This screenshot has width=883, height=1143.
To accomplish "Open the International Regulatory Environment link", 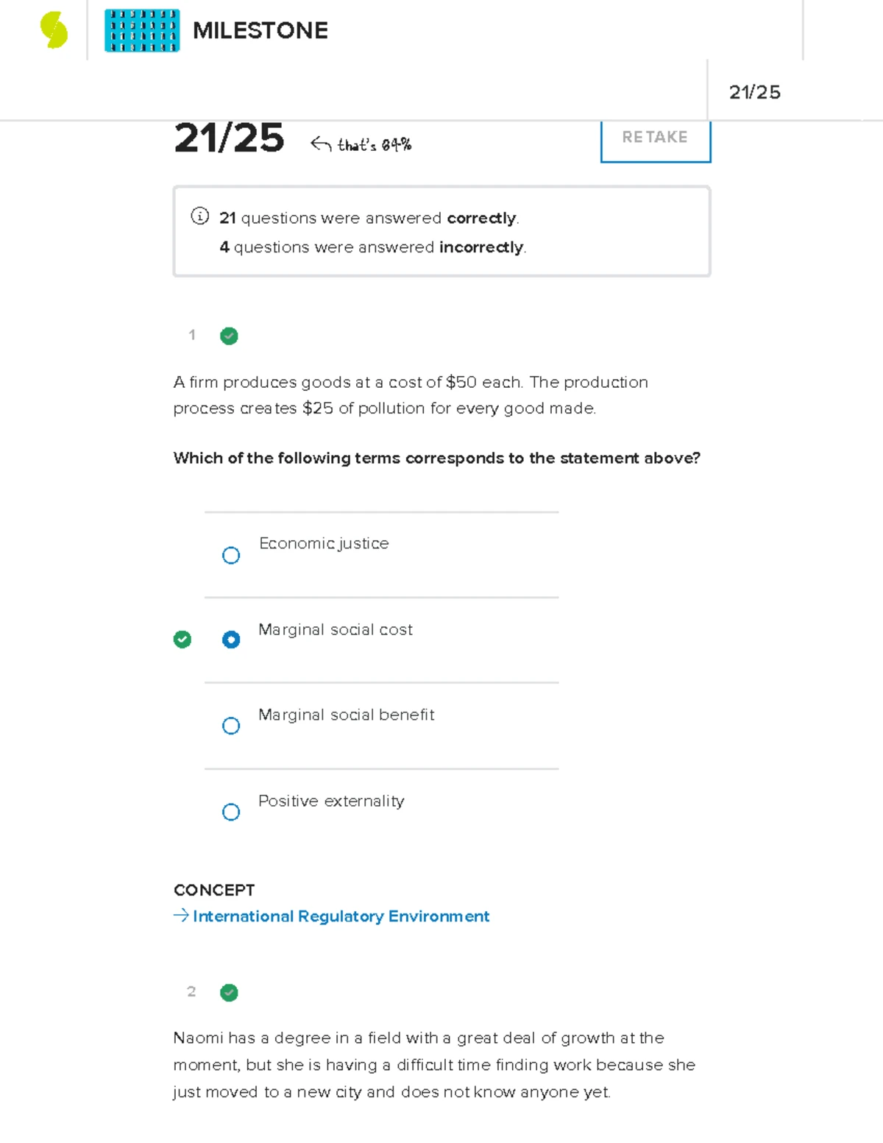I will tap(341, 916).
